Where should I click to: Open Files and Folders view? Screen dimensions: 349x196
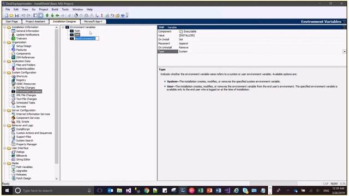pyautogui.click(x=26, y=65)
